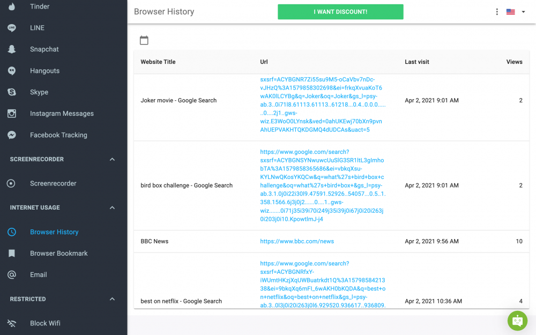Viewport: 536px width, 335px height.
Task: Click the Instagram camera icon
Action: 12,114
